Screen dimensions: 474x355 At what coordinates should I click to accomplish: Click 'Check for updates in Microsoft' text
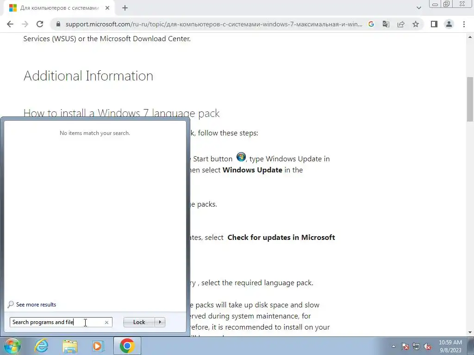(281, 238)
